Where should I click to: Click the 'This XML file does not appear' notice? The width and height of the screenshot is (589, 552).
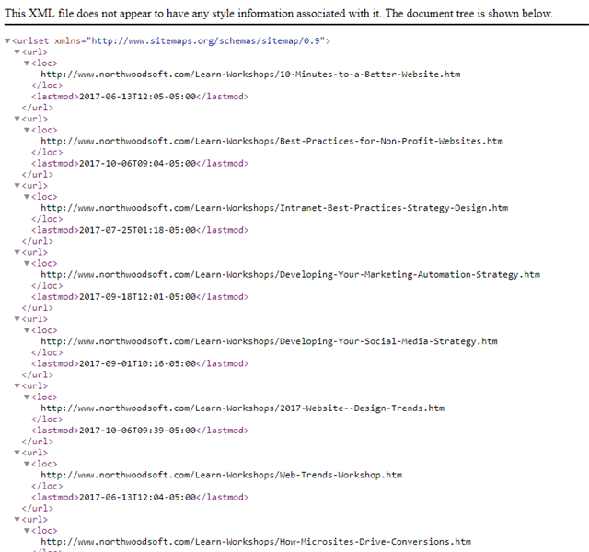click(279, 14)
